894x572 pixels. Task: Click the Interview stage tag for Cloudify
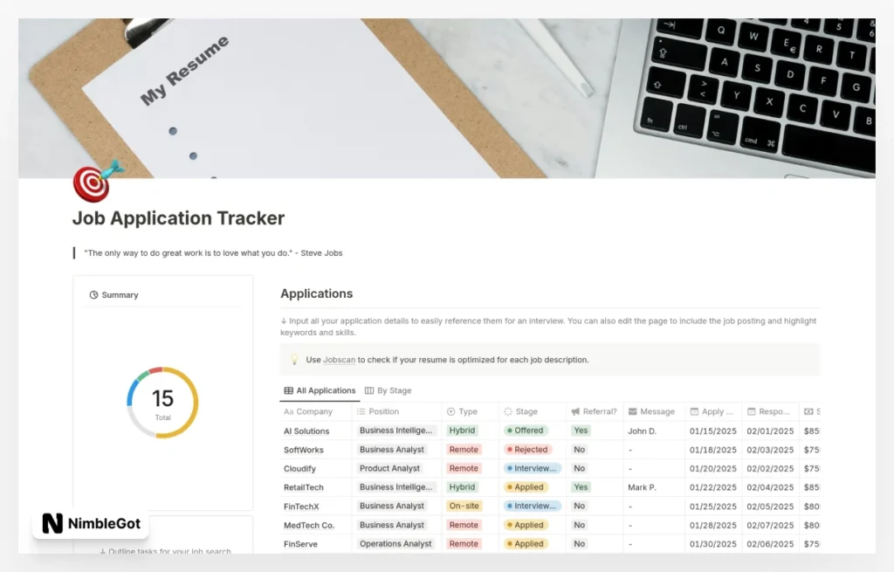click(x=533, y=468)
